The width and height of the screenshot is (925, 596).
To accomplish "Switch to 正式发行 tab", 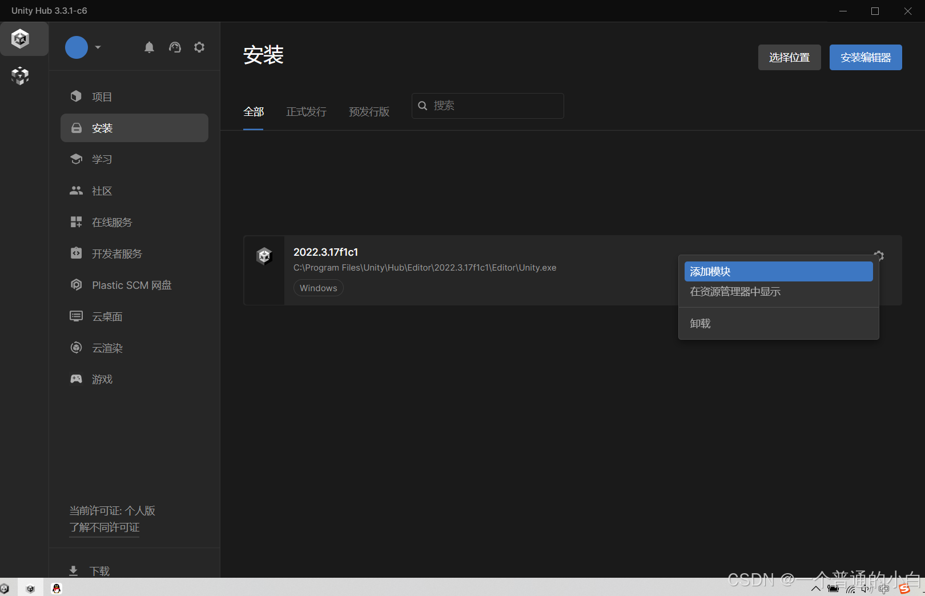I will pos(306,112).
